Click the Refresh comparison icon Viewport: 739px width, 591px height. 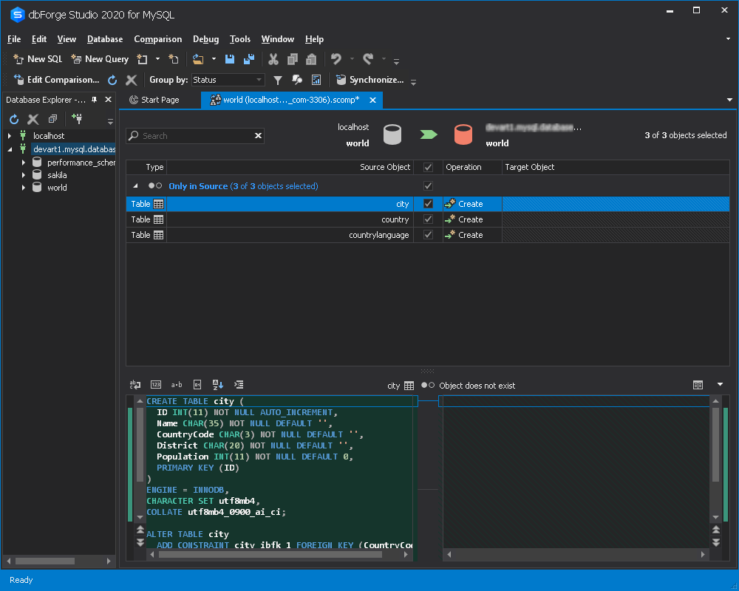pos(112,80)
